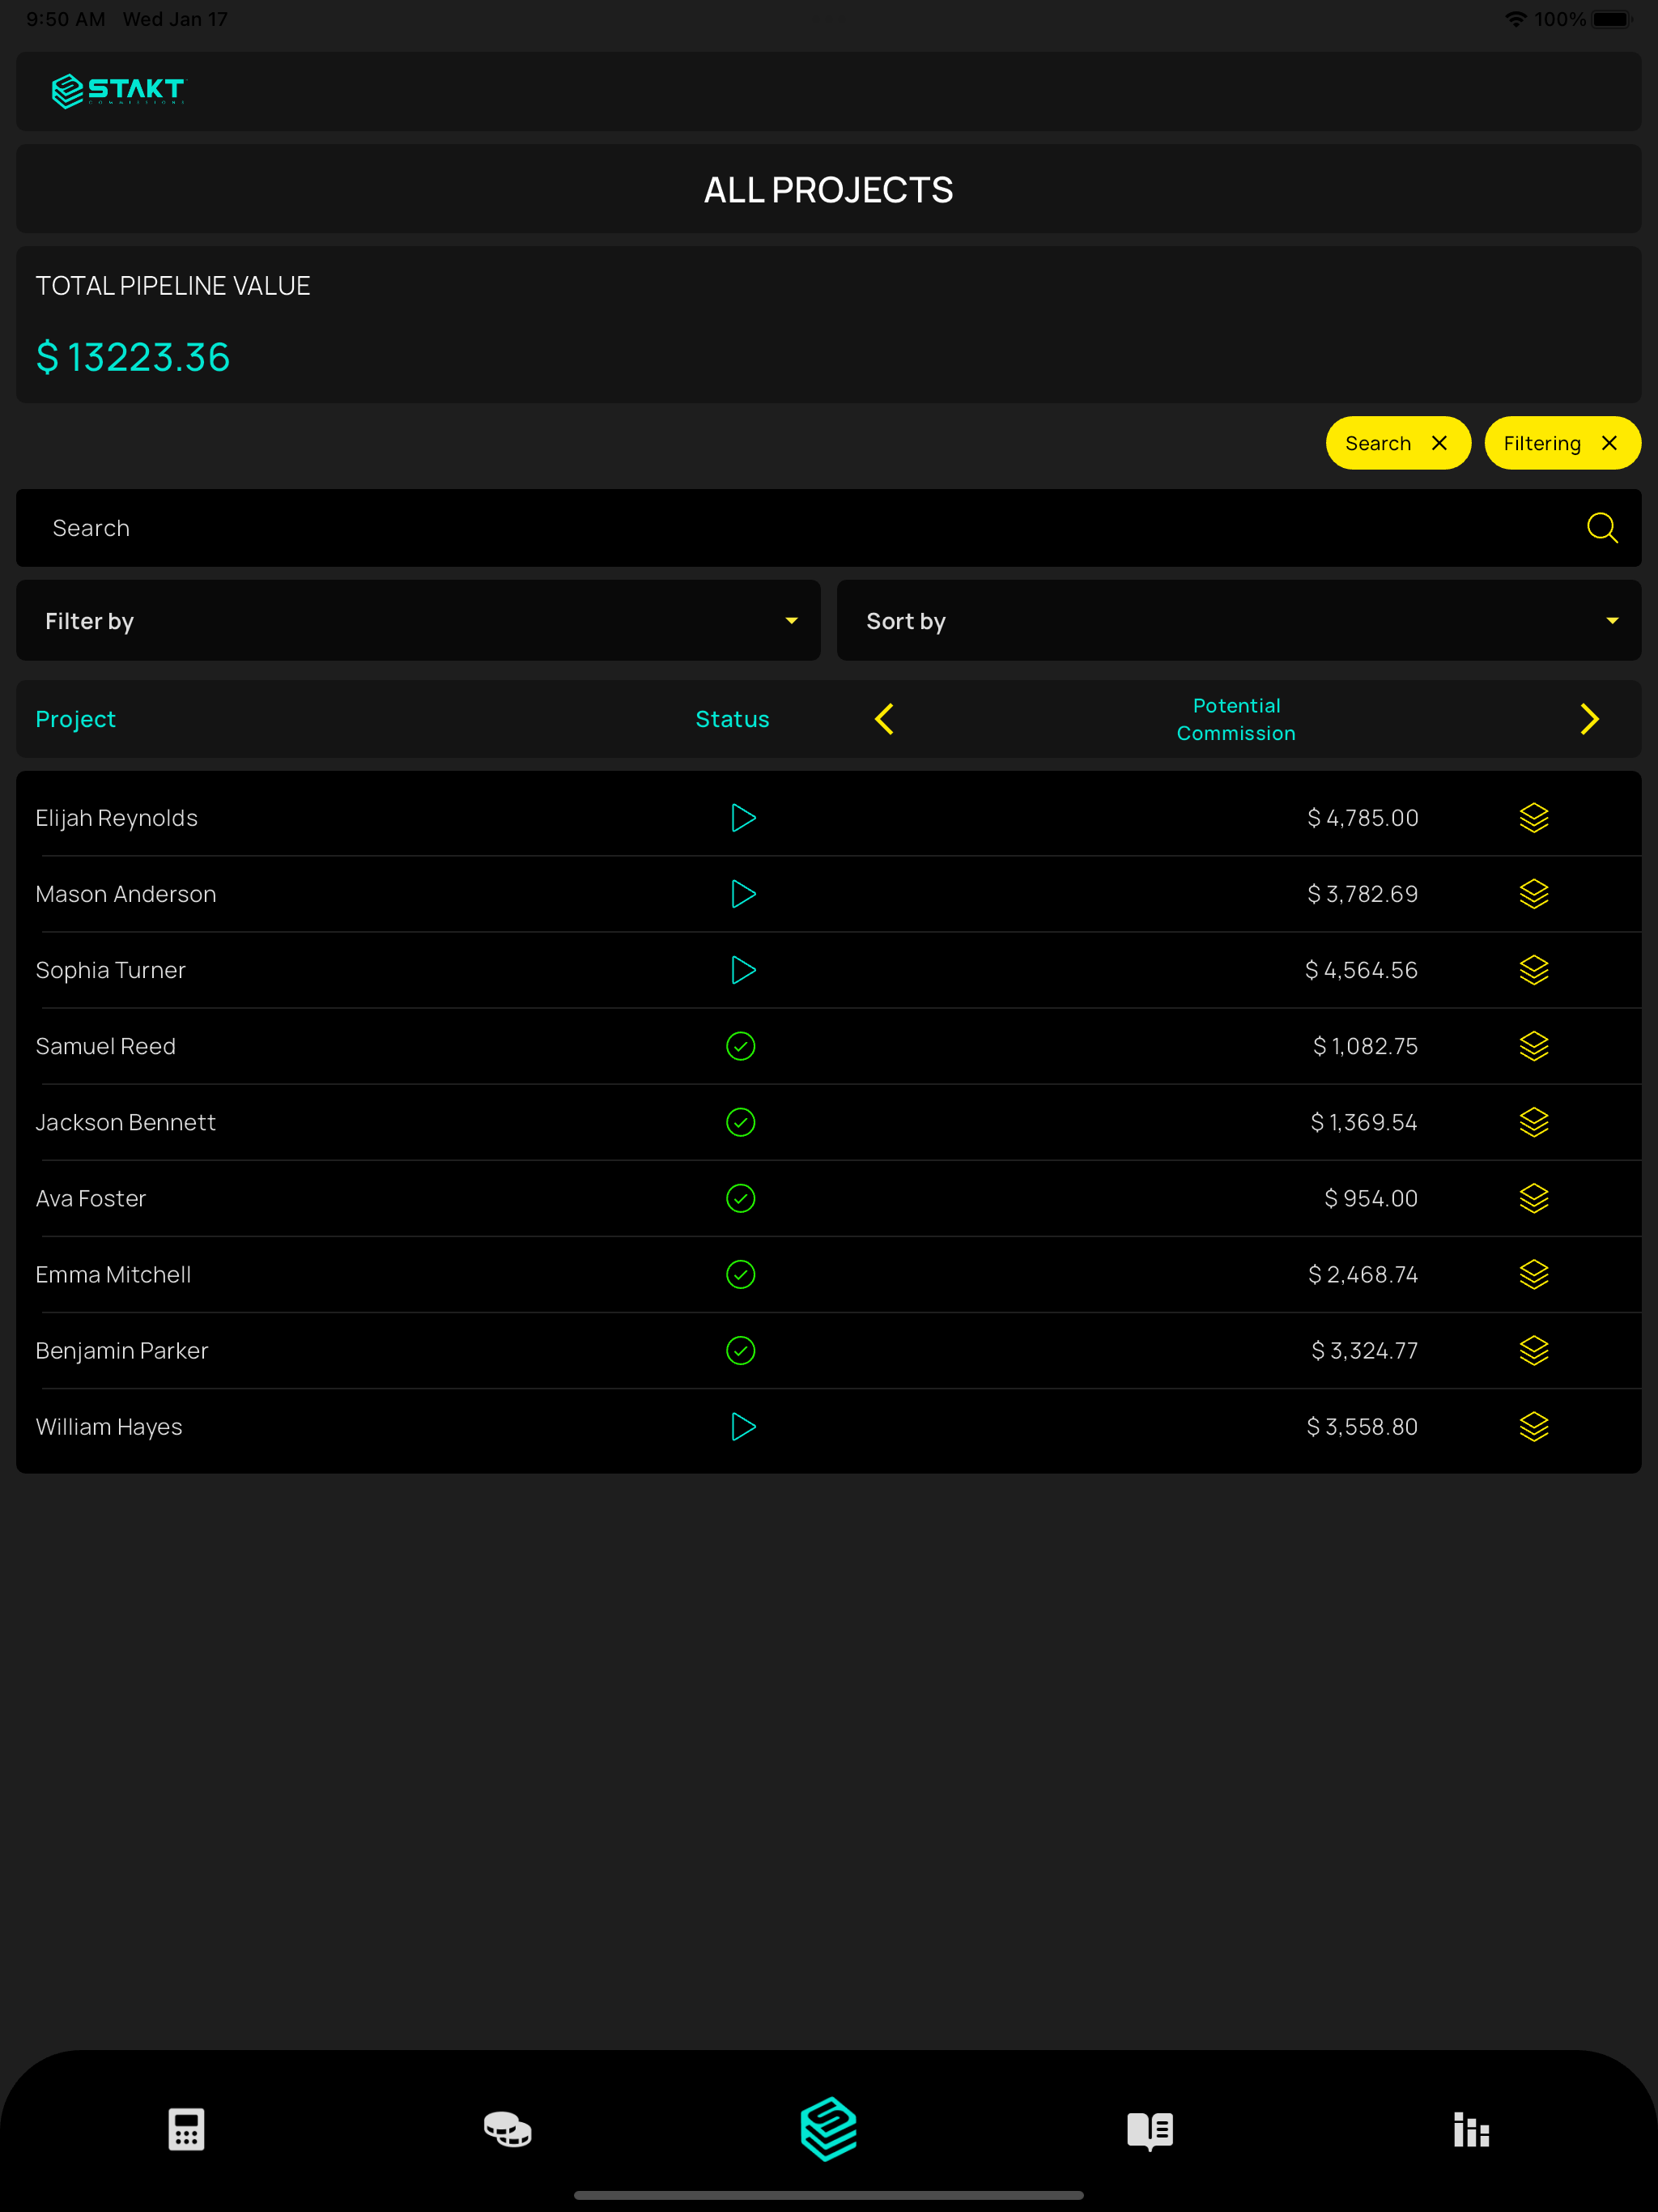Image resolution: width=1658 pixels, height=2212 pixels.
Task: Open layers icon for Sophia Turner
Action: pyautogui.click(x=1534, y=970)
